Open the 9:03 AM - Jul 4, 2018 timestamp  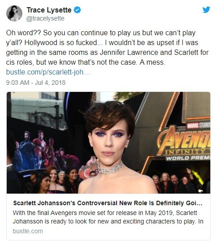click(36, 83)
